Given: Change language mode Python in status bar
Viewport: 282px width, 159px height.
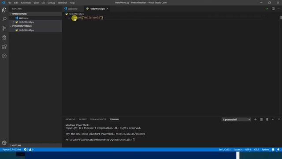Looking at the screenshot, I should click(265, 149).
